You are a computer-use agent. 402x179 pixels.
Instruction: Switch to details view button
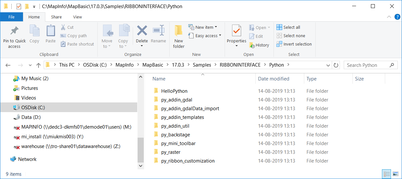(387, 174)
